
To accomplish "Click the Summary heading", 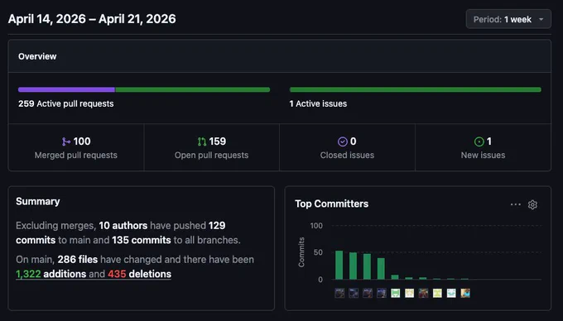I will pos(38,202).
